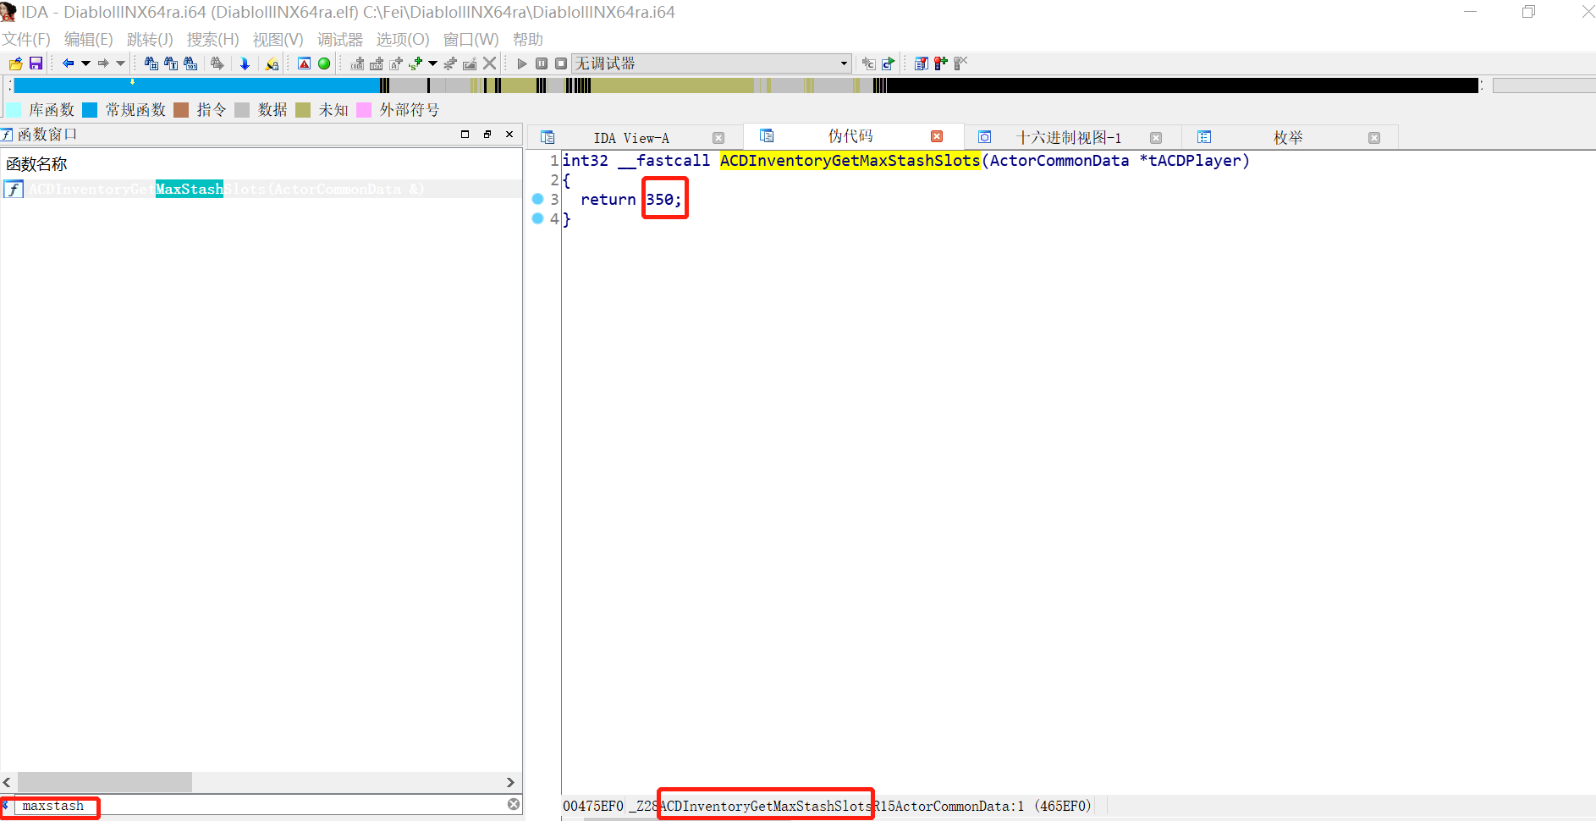1596x821 pixels.
Task: Float the 函数窗口 panel via restore icon
Action: [x=487, y=134]
